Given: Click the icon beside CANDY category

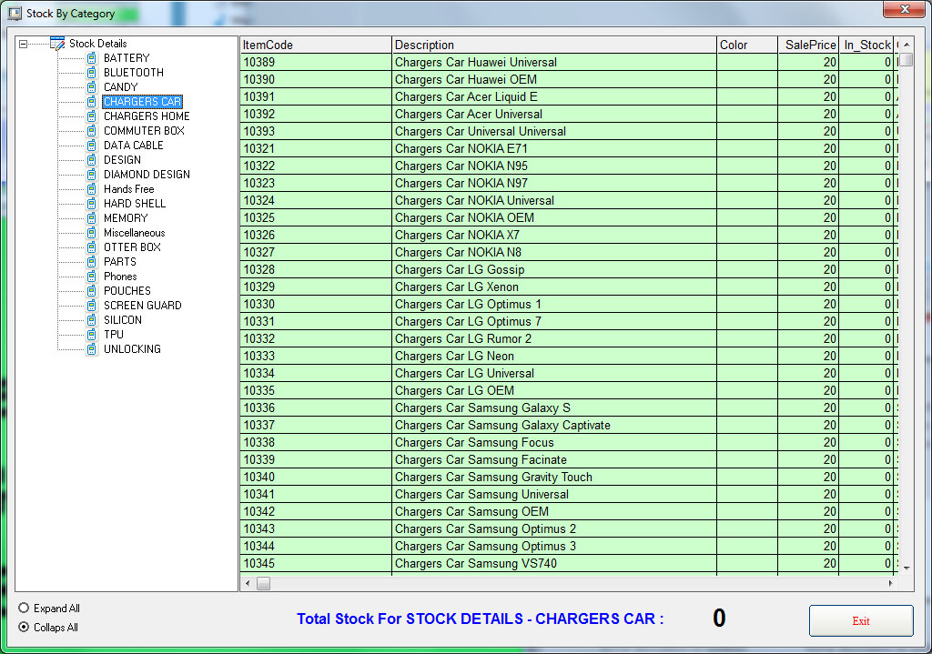Looking at the screenshot, I should tap(92, 87).
